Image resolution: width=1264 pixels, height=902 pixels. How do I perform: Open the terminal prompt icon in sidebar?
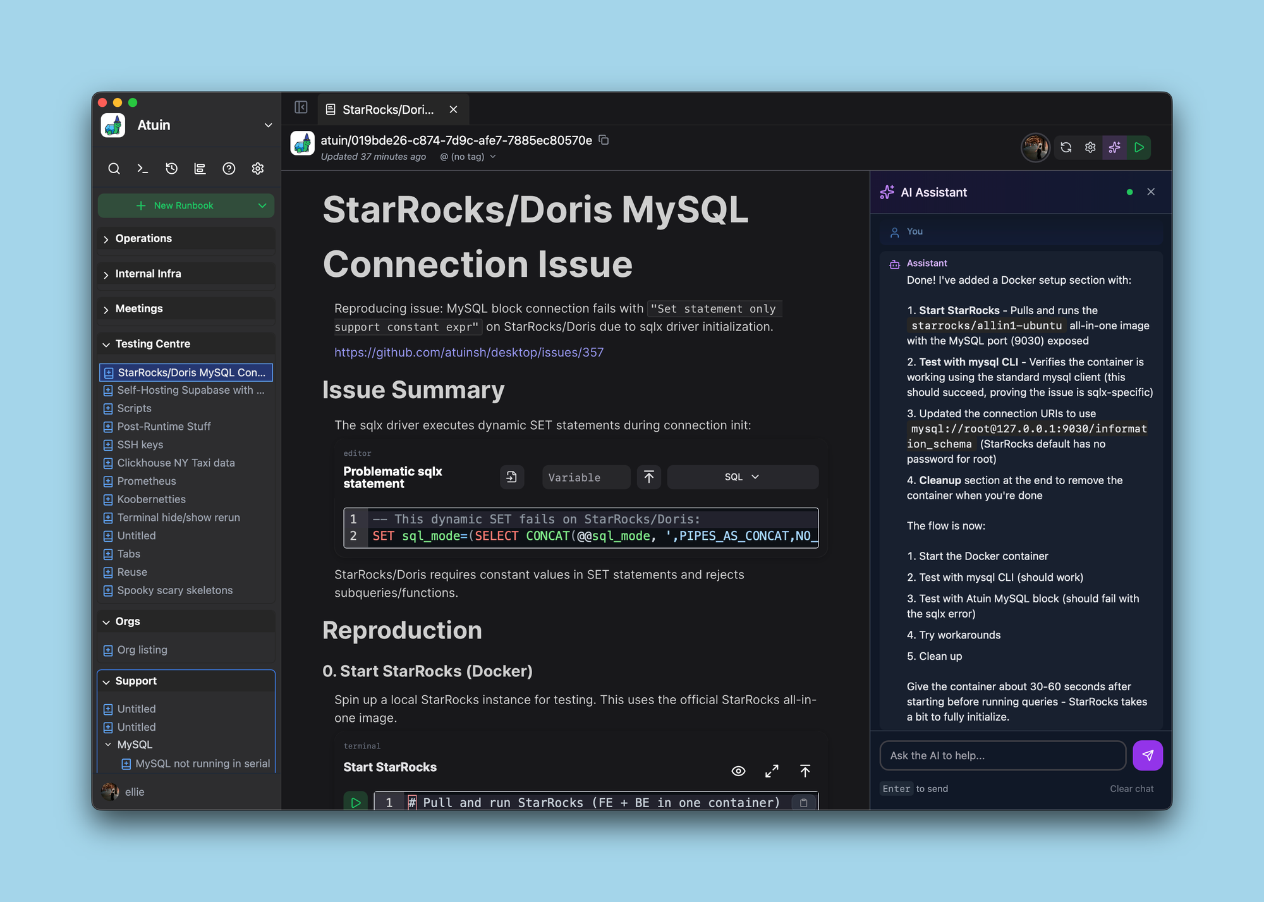pos(143,169)
